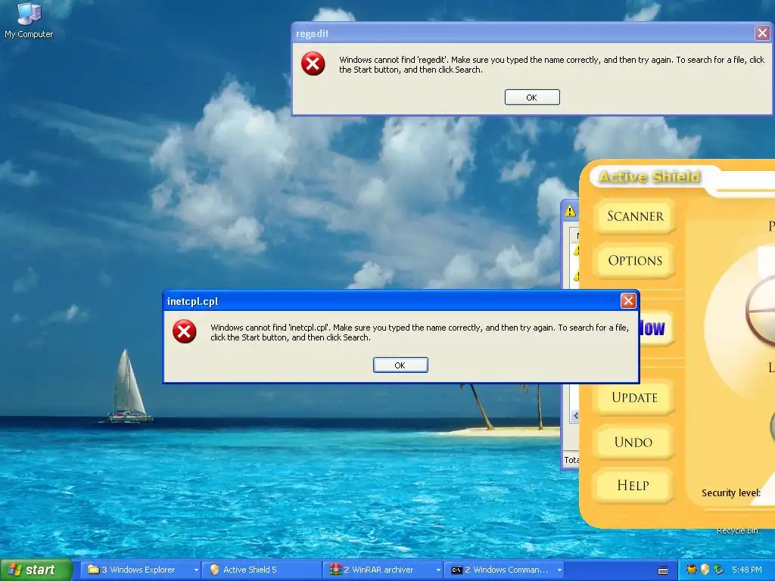The image size is (775, 581).
Task: Expand the Windows Explorer group arrow
Action: (196, 570)
